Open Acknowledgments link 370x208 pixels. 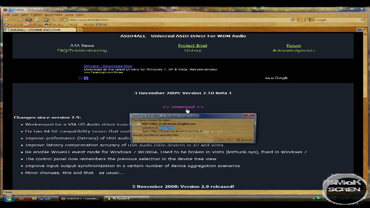coord(294,50)
